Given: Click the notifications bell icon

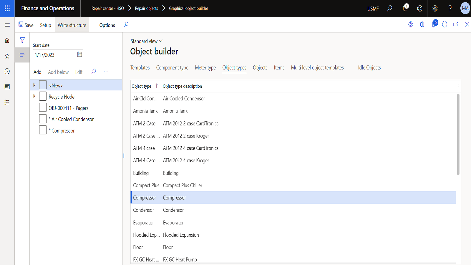Looking at the screenshot, I should tap(405, 8).
